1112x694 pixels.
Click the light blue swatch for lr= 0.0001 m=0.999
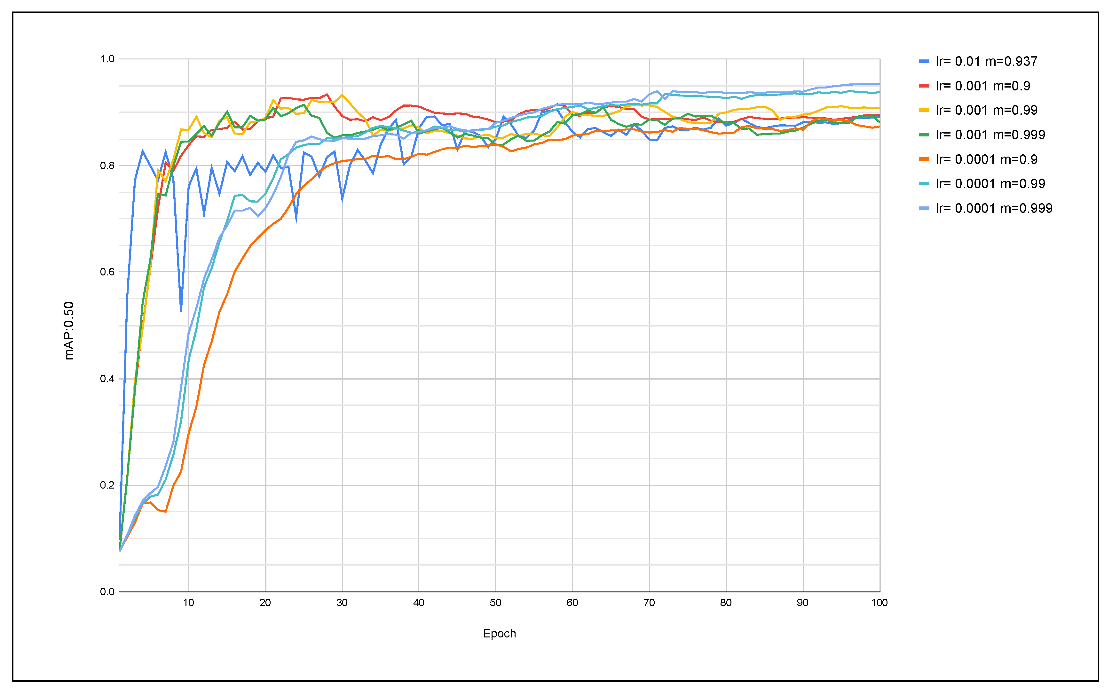coord(924,208)
